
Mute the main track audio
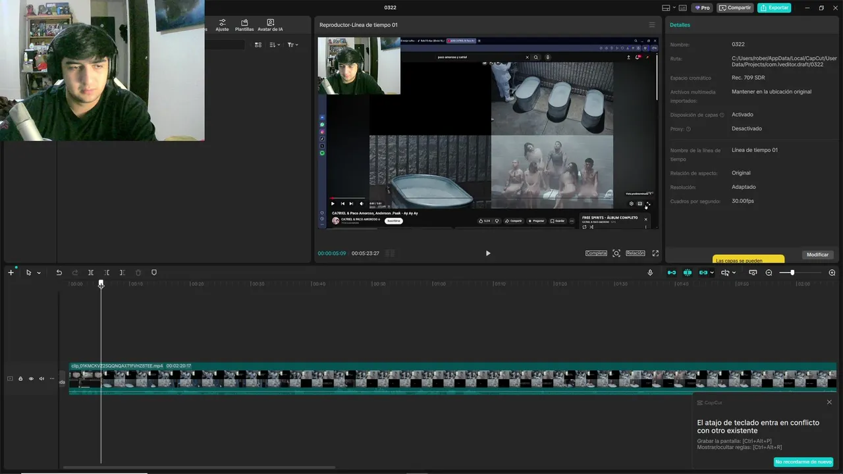(41, 379)
